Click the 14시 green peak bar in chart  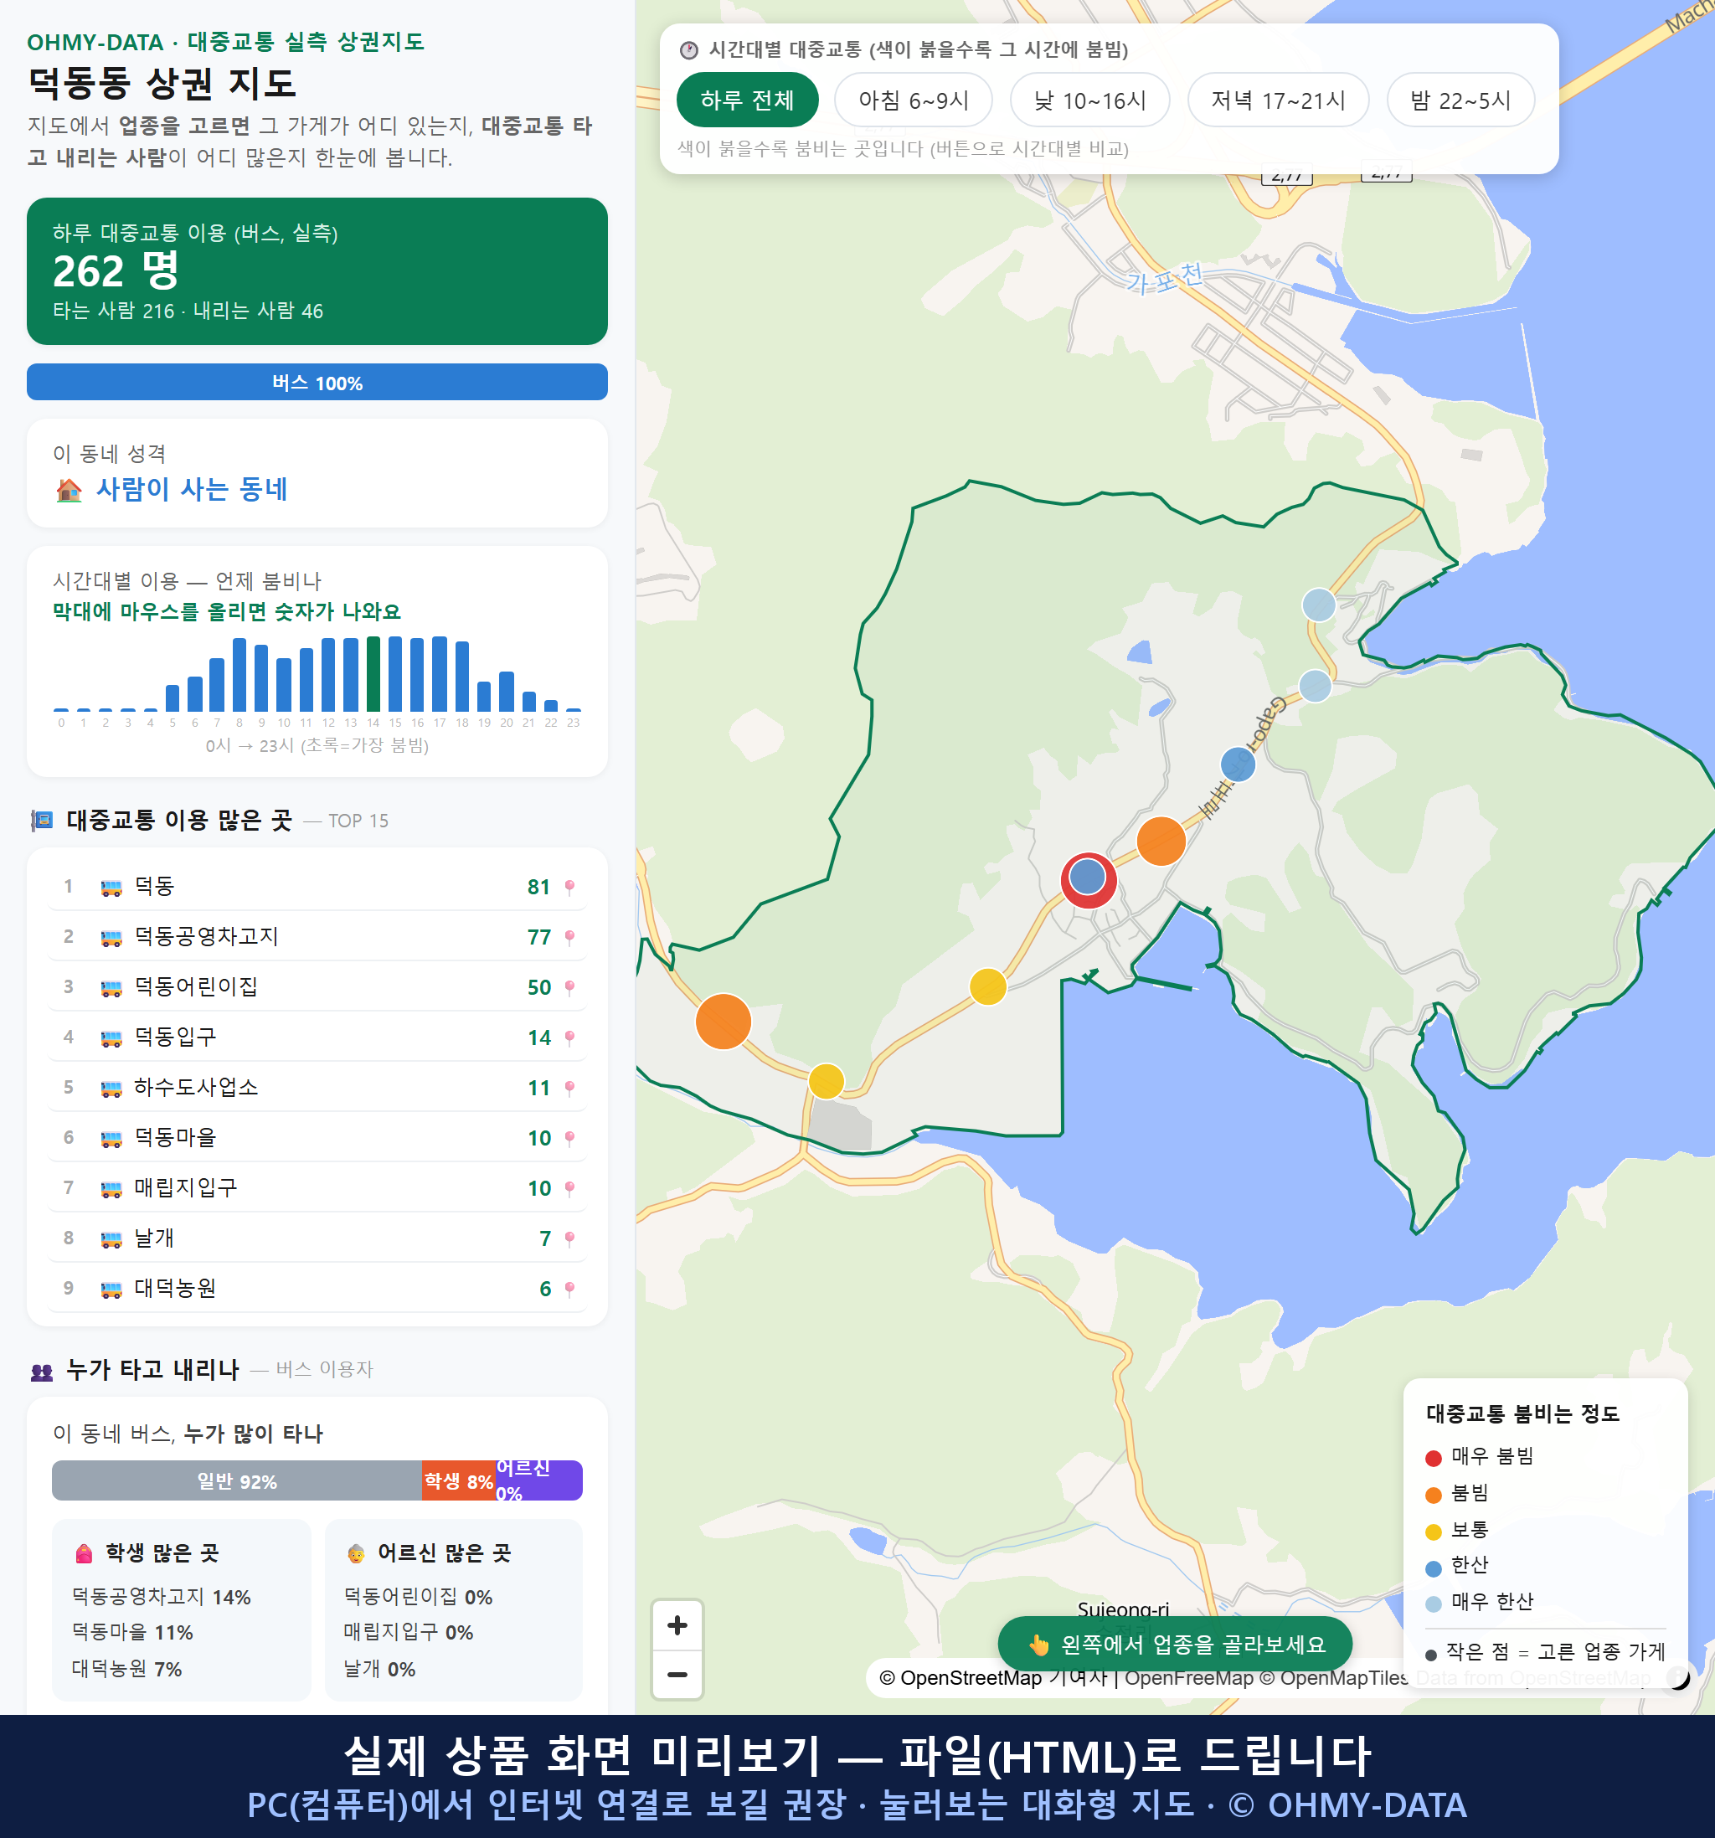point(373,673)
